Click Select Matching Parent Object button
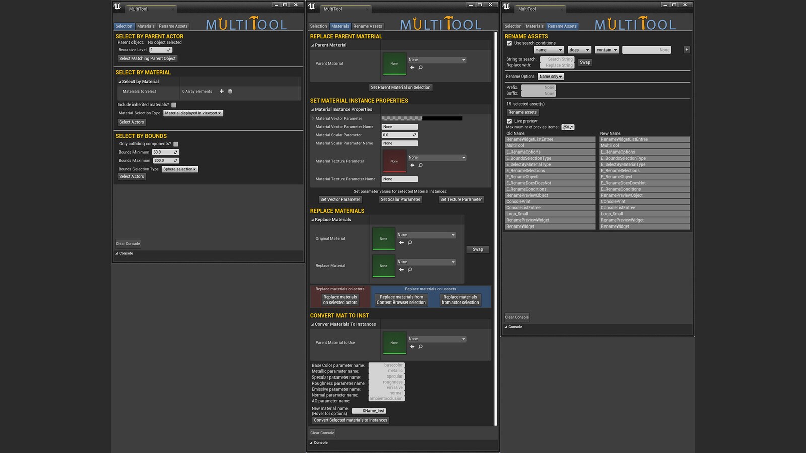 click(148, 59)
